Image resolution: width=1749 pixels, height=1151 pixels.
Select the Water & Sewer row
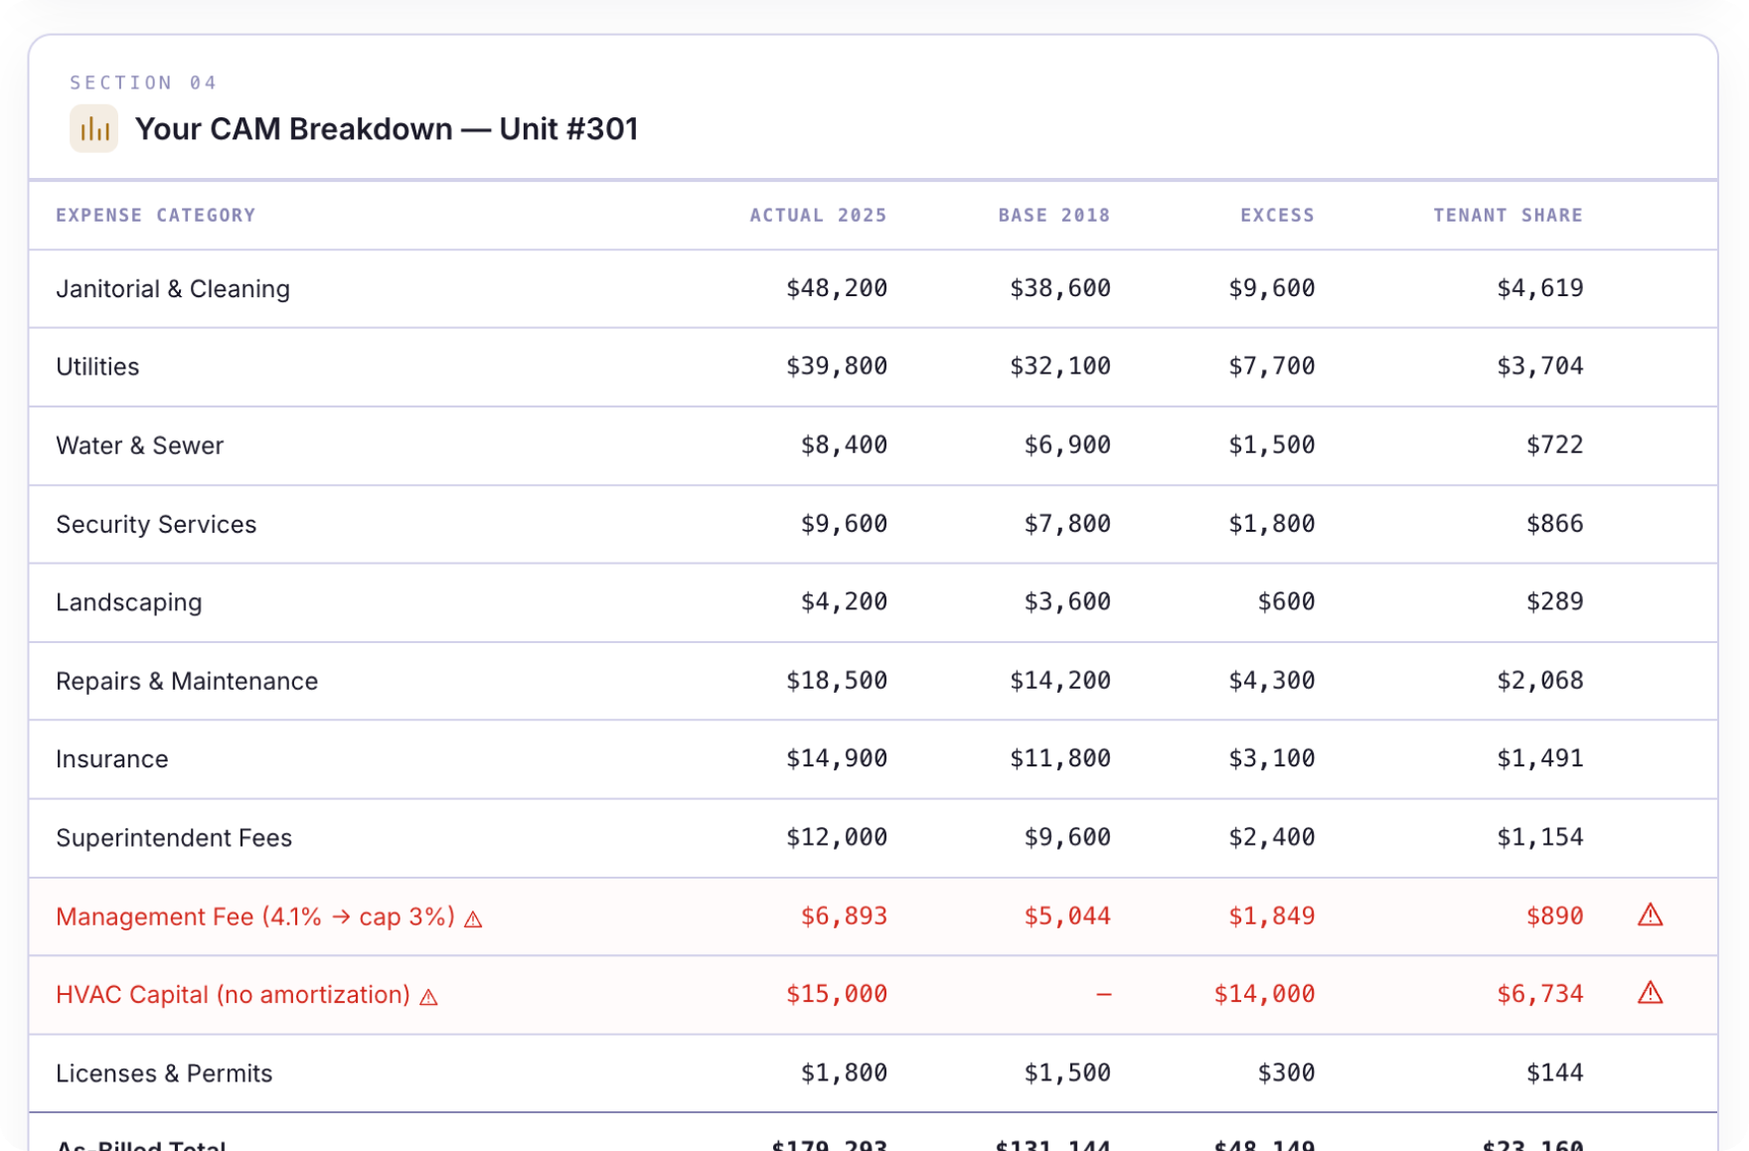click(x=140, y=445)
